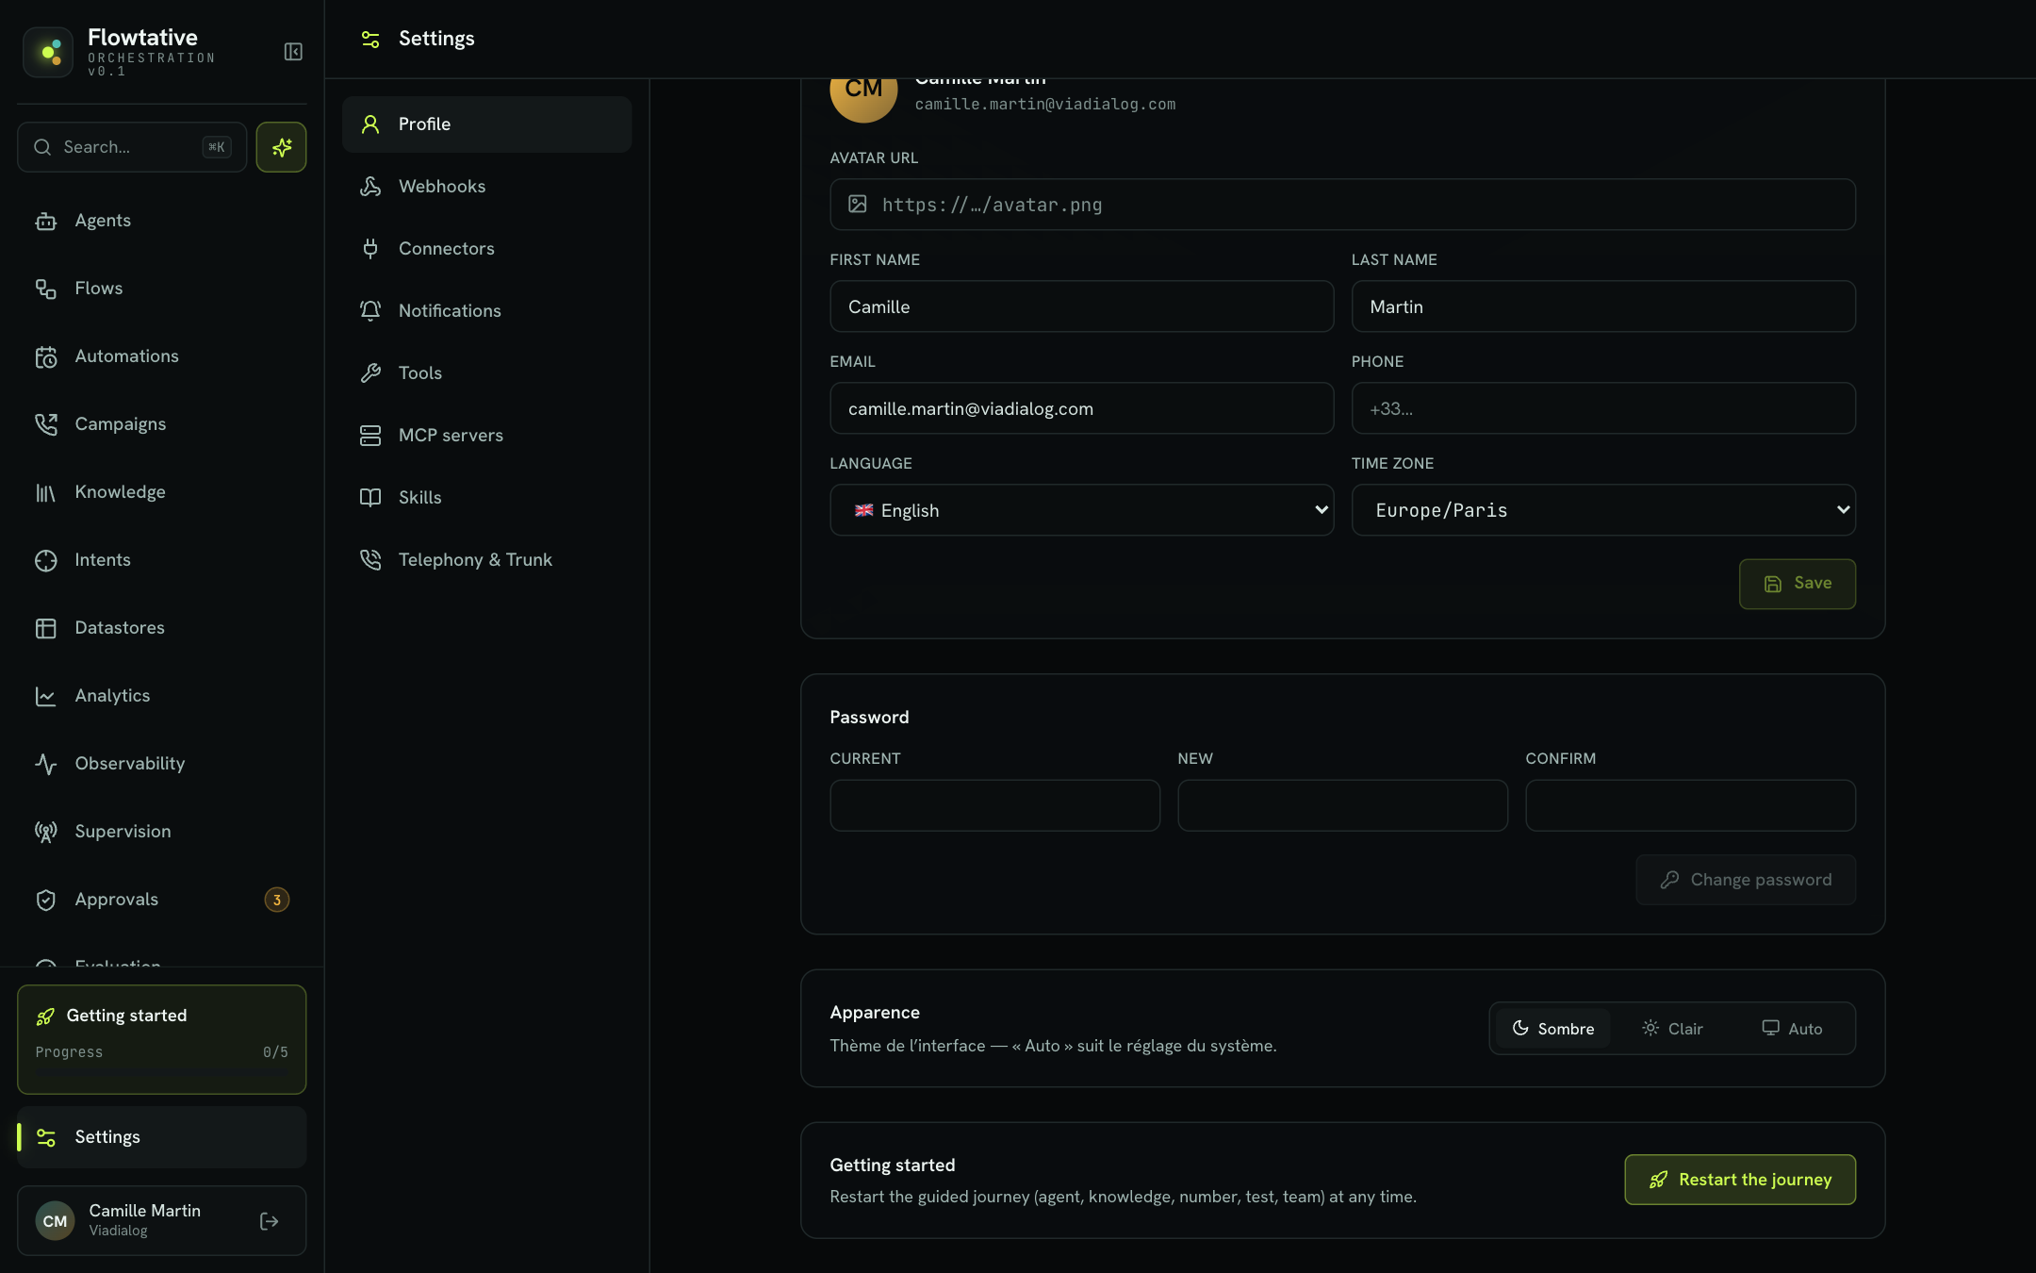The image size is (2036, 1273).
Task: Open Telephony & Trunk settings
Action: (x=486, y=560)
